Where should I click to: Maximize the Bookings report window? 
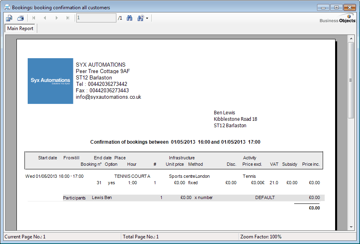[336, 8]
